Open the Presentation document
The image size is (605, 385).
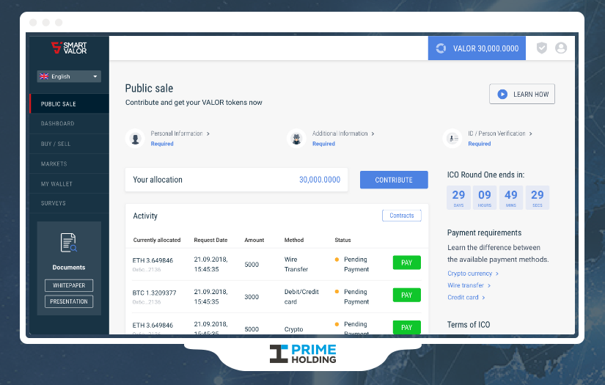(69, 301)
